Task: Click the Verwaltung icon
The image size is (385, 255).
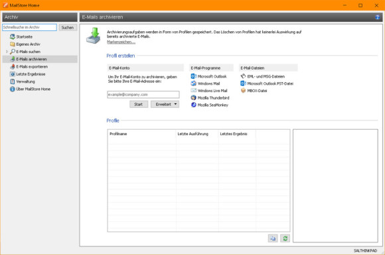Action: coord(12,81)
